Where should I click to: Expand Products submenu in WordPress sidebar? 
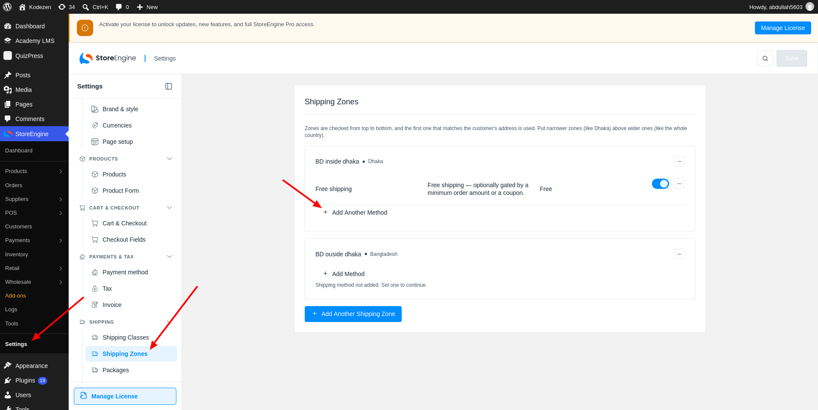(x=61, y=171)
